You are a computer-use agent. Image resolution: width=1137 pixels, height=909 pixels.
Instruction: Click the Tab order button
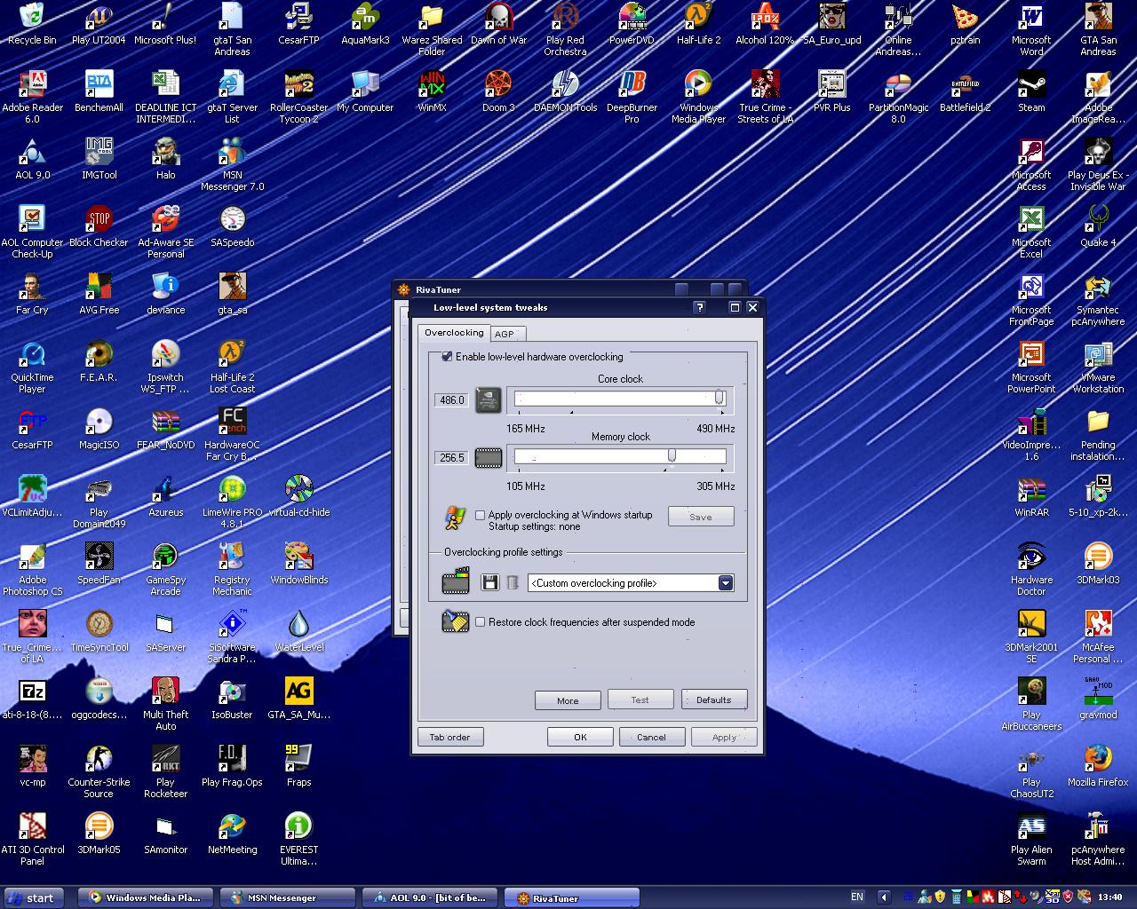tap(449, 737)
